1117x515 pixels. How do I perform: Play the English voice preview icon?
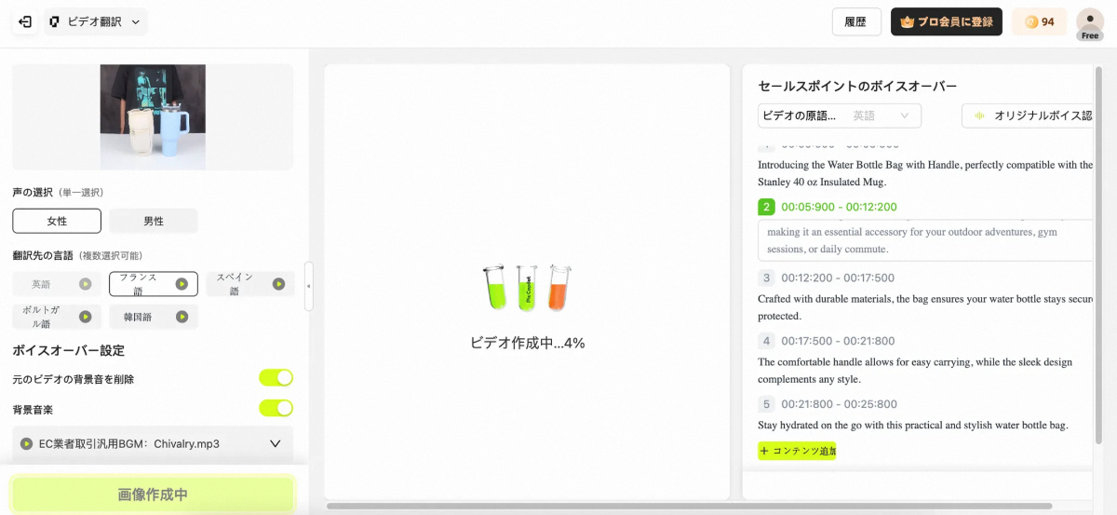(x=86, y=284)
